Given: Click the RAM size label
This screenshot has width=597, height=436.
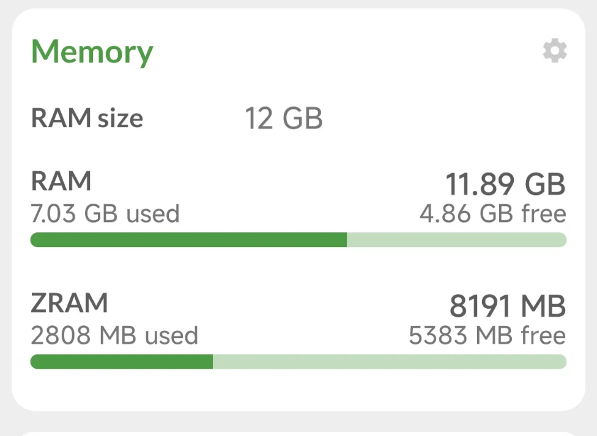Looking at the screenshot, I should coord(87,118).
